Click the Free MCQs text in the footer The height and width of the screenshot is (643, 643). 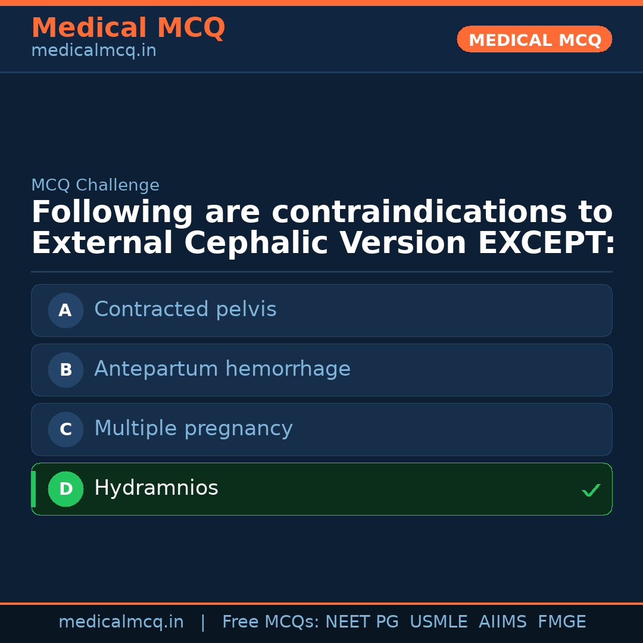pyautogui.click(x=271, y=622)
